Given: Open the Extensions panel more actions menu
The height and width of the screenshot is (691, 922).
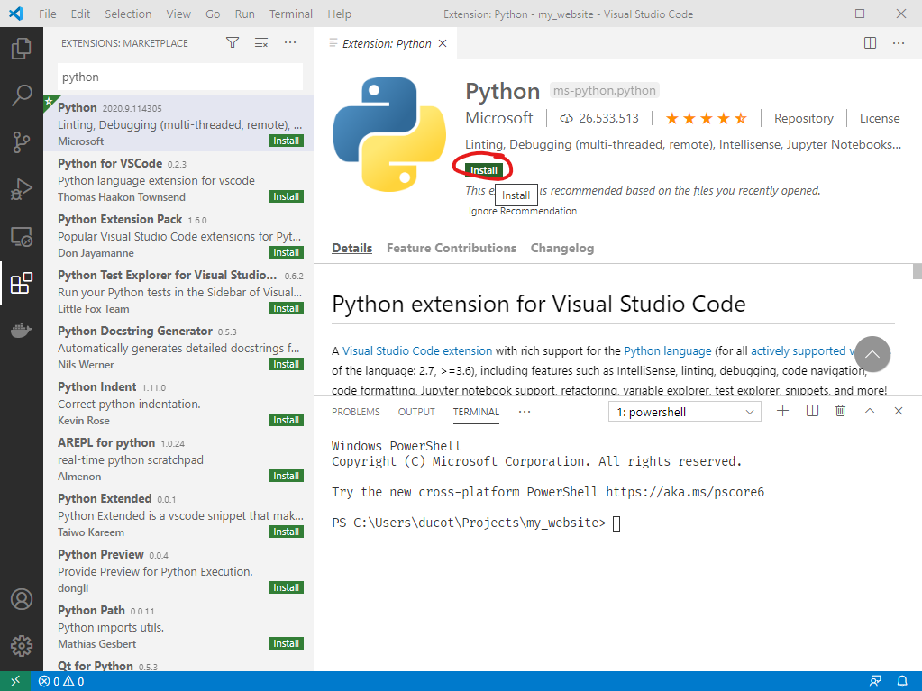Looking at the screenshot, I should tap(290, 41).
